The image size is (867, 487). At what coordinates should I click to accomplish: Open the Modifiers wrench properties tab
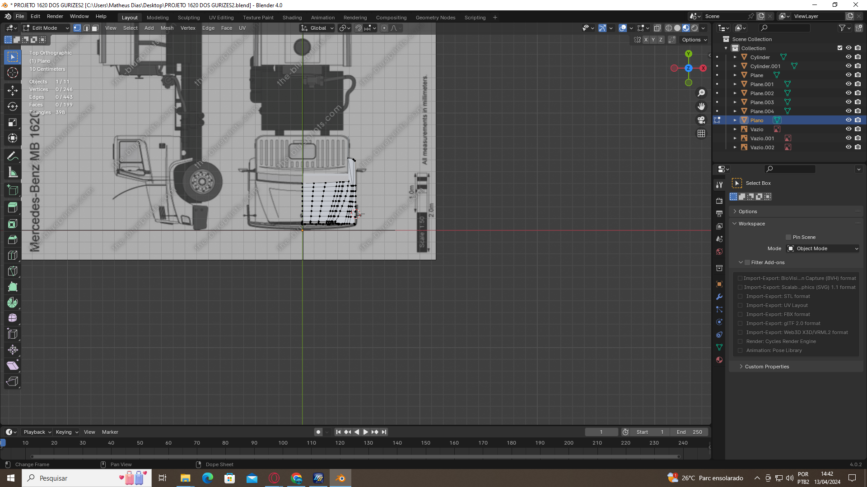719,297
